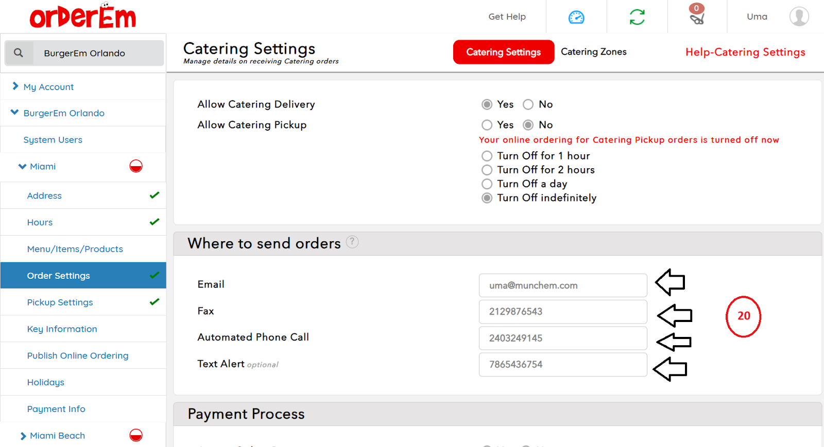Click the dashboard speedometer icon
This screenshot has width=824, height=447.
pyautogui.click(x=576, y=17)
